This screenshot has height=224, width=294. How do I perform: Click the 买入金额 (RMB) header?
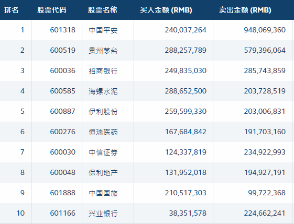coord(166,10)
